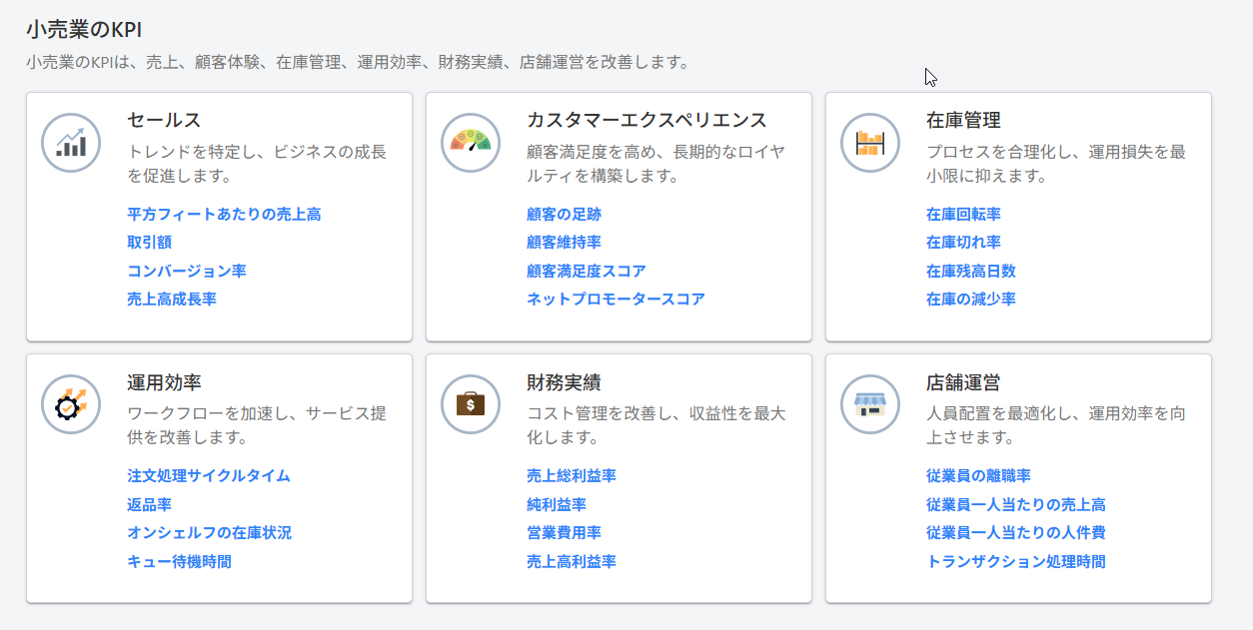1253x630 pixels.
Task: Click the カスタマーエクスペリエンス gauge icon
Action: (470, 142)
